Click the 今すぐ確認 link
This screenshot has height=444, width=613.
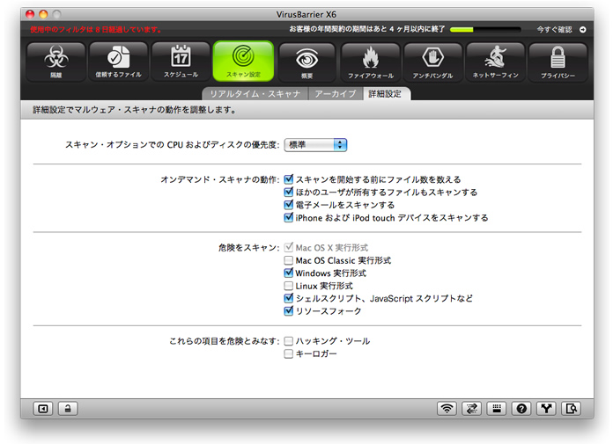point(554,30)
